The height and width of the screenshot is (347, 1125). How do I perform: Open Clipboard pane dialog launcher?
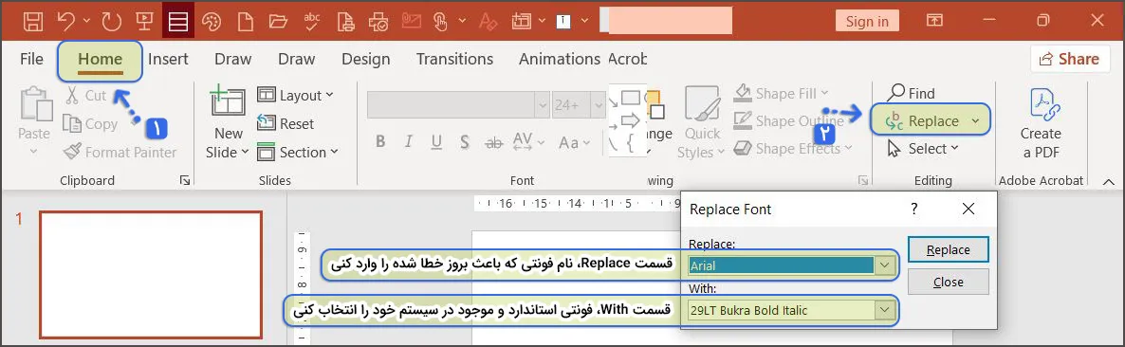click(x=185, y=181)
